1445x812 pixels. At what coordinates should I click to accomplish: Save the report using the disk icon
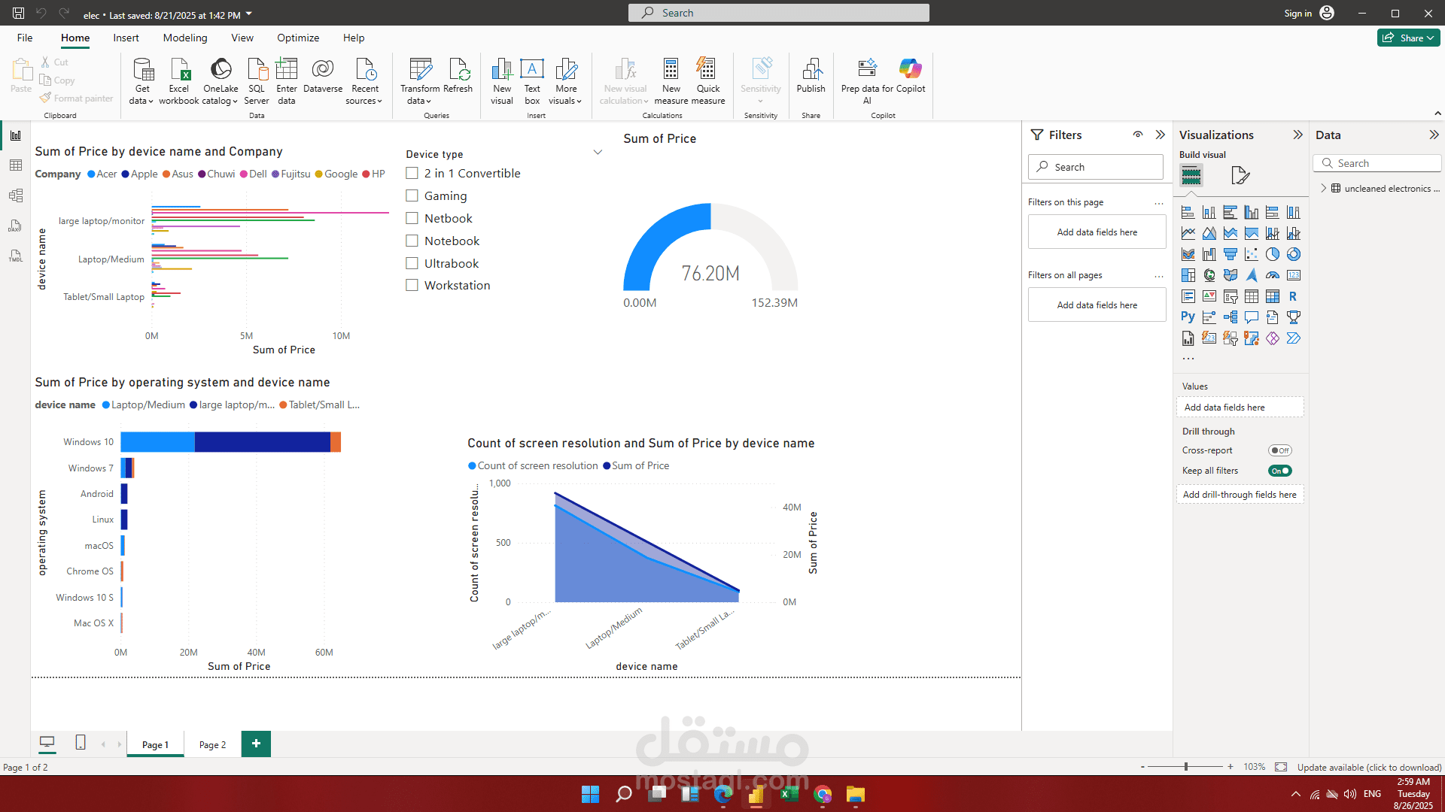tap(18, 13)
